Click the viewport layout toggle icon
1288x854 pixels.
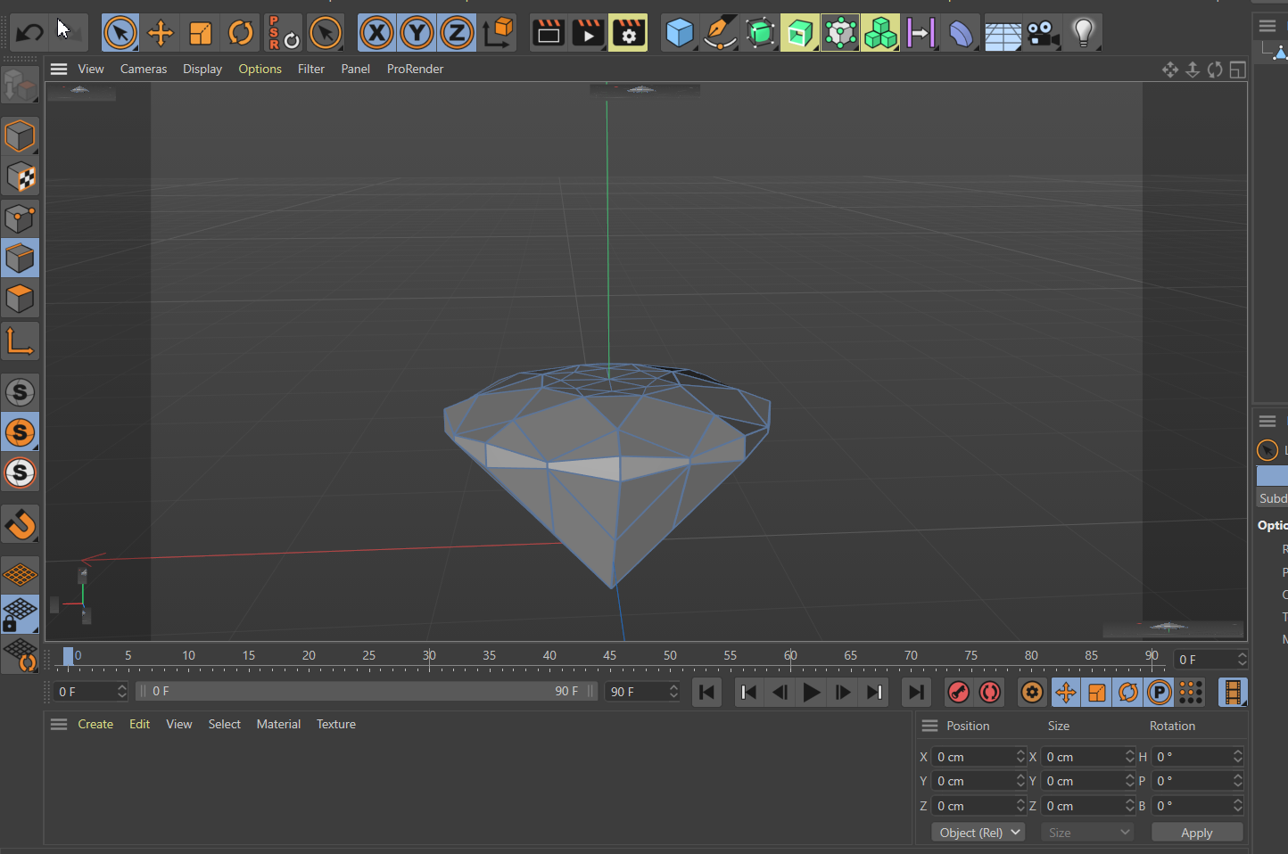click(1237, 70)
